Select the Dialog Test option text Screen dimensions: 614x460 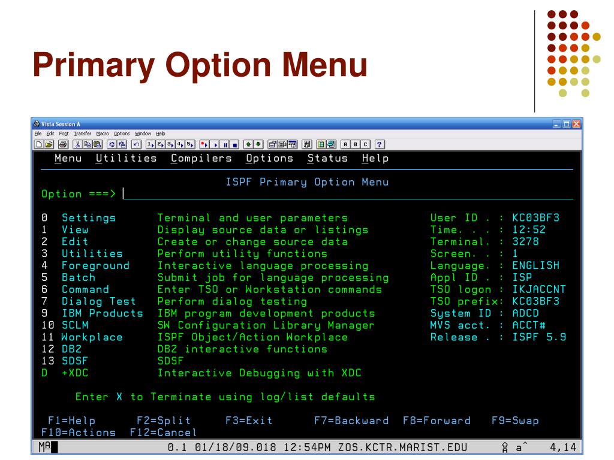pos(99,302)
